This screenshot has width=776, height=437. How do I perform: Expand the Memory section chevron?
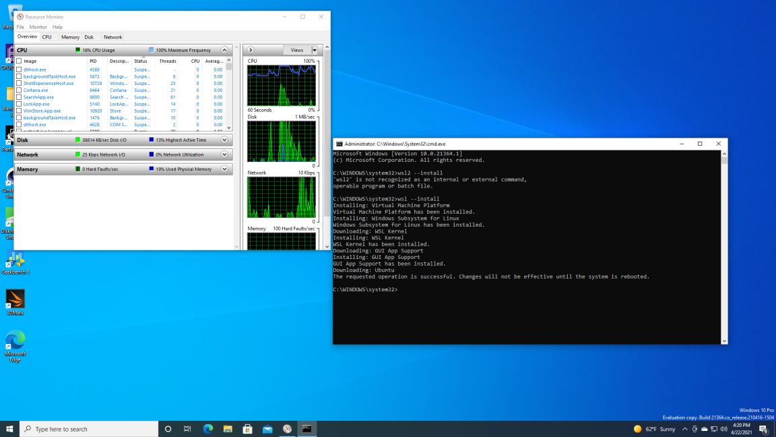[224, 169]
